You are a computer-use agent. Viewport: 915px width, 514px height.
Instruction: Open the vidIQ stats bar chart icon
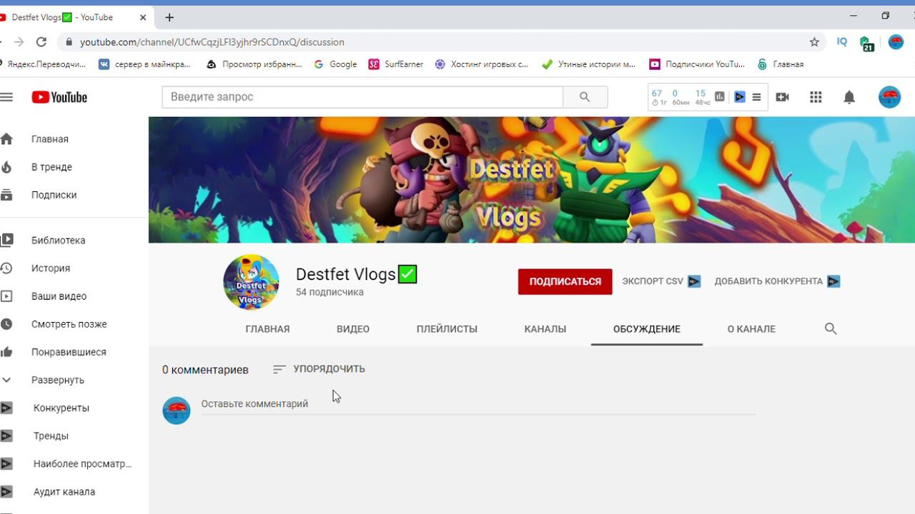tap(720, 97)
